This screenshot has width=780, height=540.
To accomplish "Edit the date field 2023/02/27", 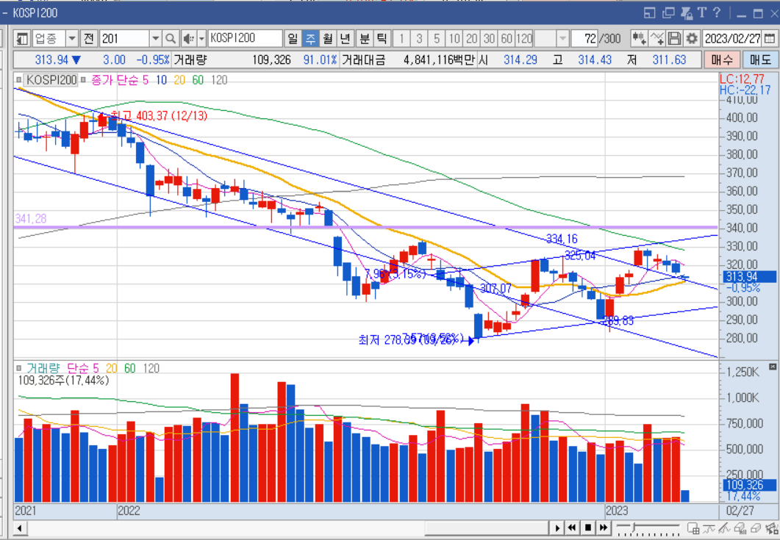I will (x=732, y=38).
